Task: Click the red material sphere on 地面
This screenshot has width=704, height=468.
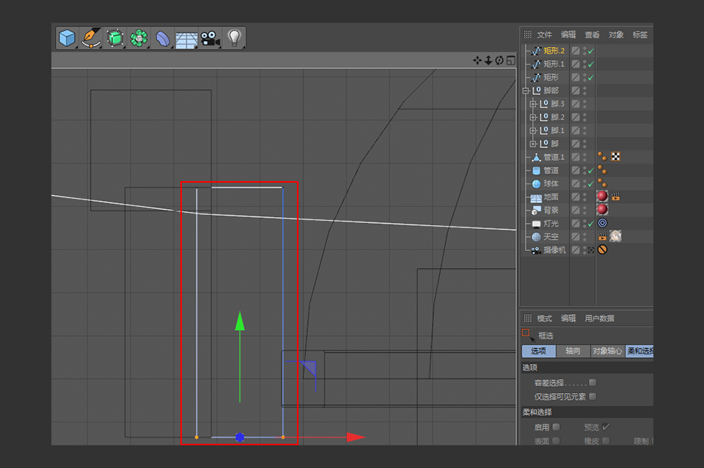Action: coord(603,196)
